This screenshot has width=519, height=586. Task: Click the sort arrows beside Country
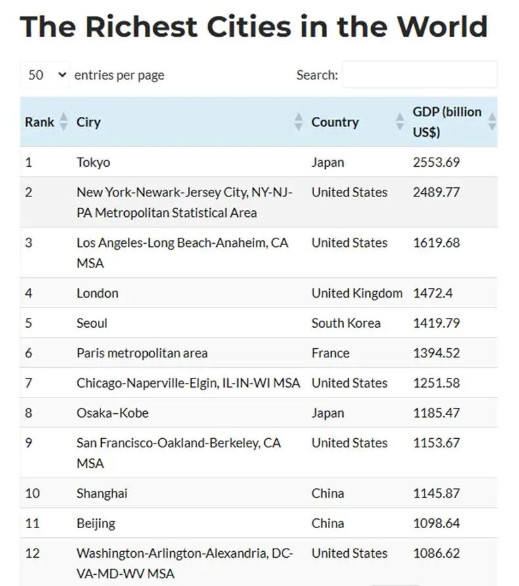399,122
